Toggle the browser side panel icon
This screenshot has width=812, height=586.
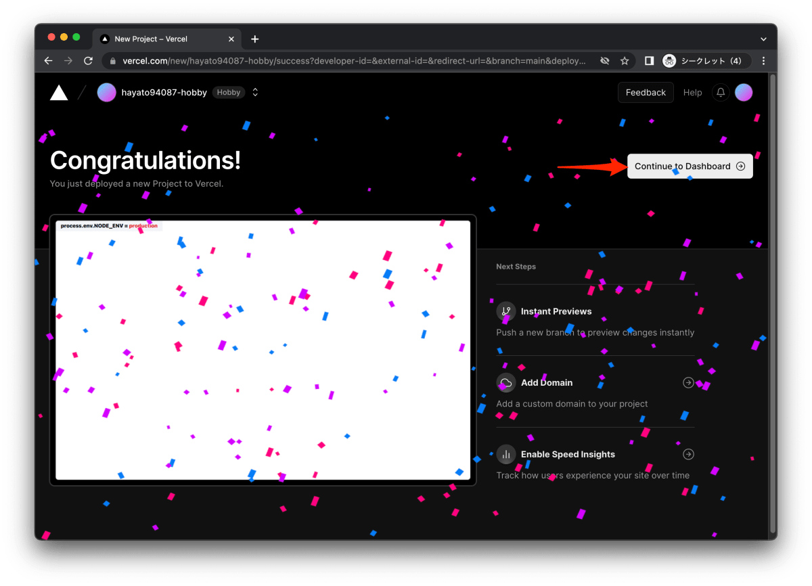(649, 61)
